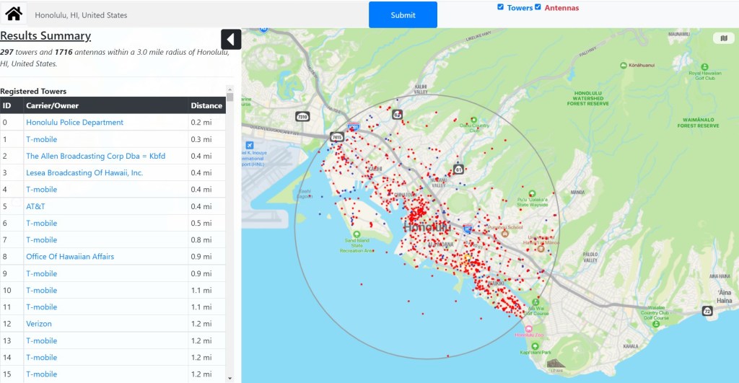Select the Honolulu Zoo map marker

[x=529, y=329]
